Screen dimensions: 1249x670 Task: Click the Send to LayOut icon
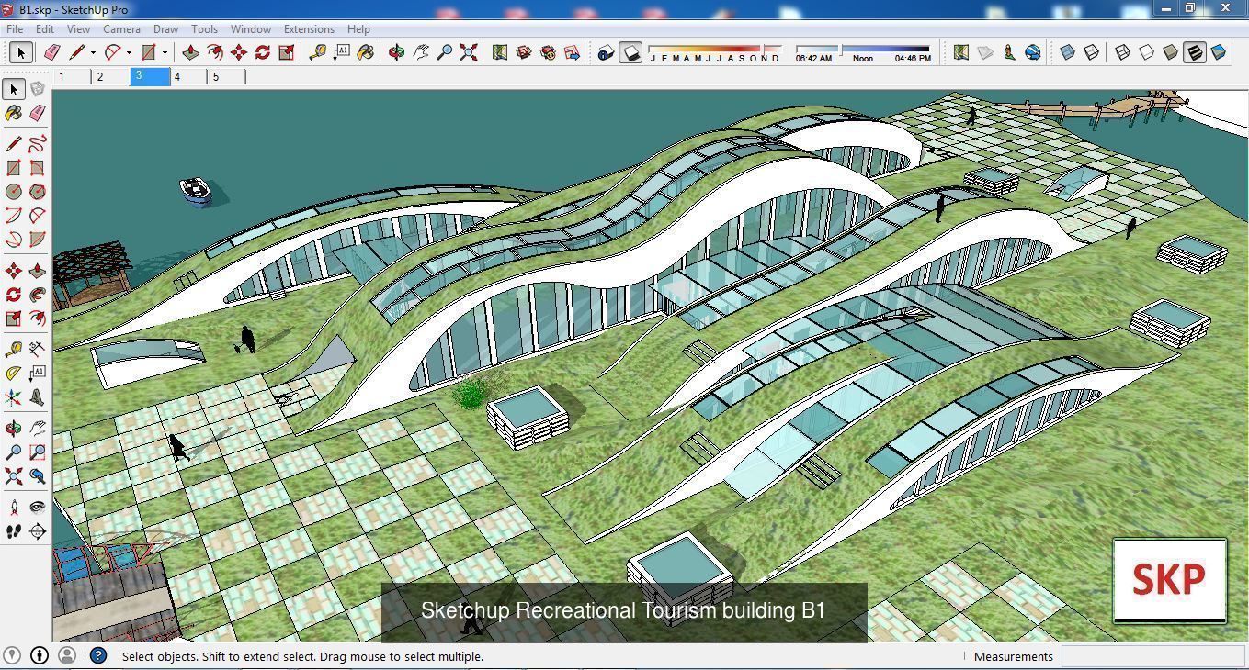[572, 52]
